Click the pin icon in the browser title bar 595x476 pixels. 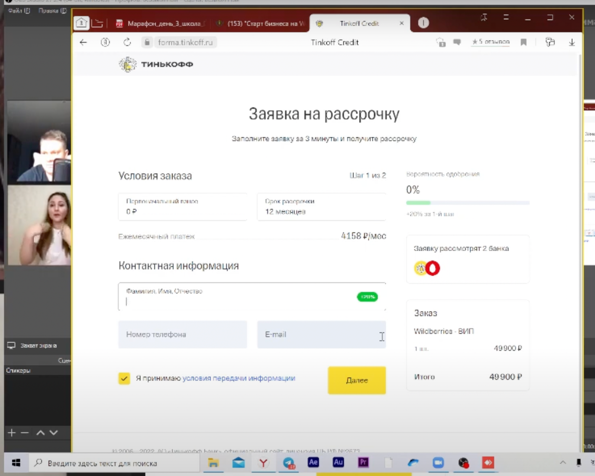click(484, 17)
